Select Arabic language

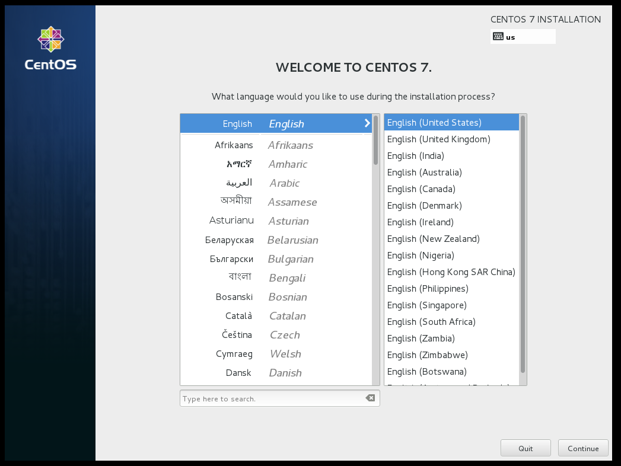(x=276, y=183)
